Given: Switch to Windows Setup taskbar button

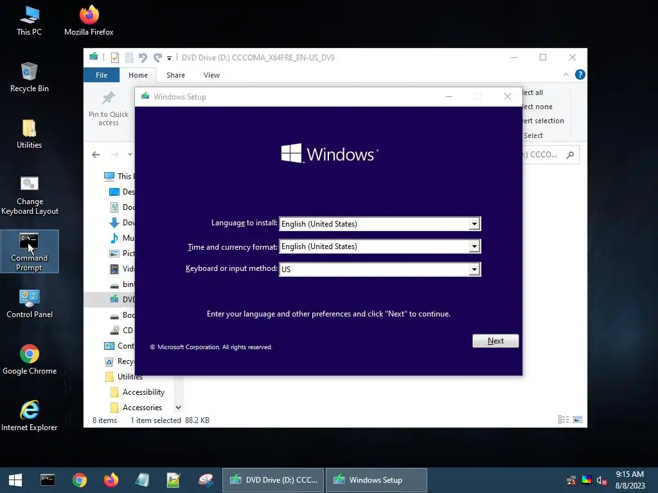Looking at the screenshot, I should click(377, 480).
